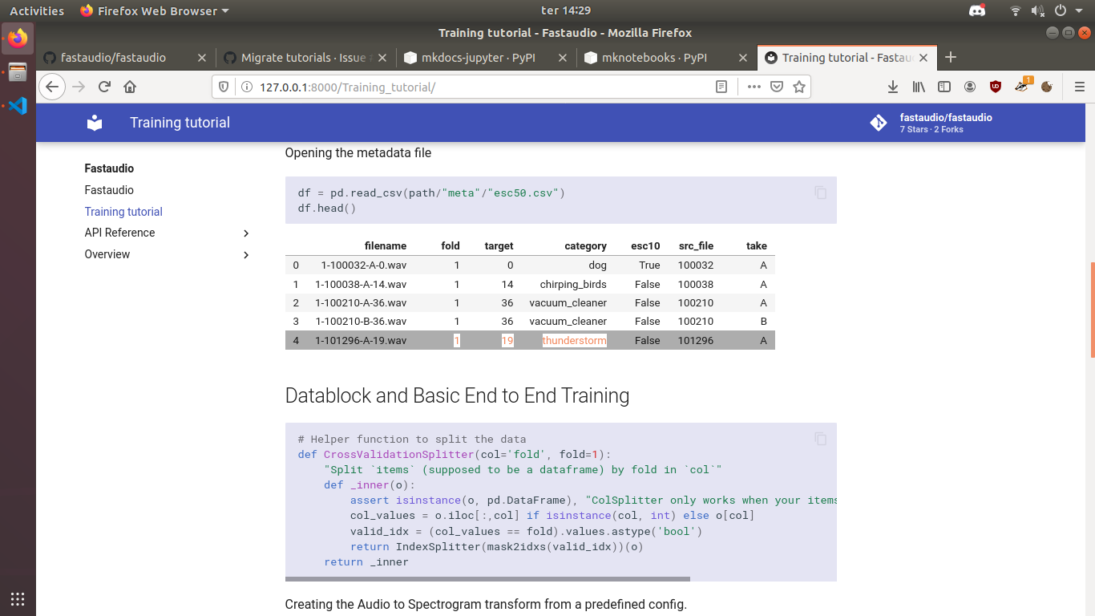Toggle the bookmark star for this page

798,87
